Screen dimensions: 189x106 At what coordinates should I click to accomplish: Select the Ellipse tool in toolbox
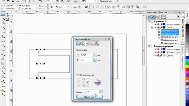(x=3, y=45)
